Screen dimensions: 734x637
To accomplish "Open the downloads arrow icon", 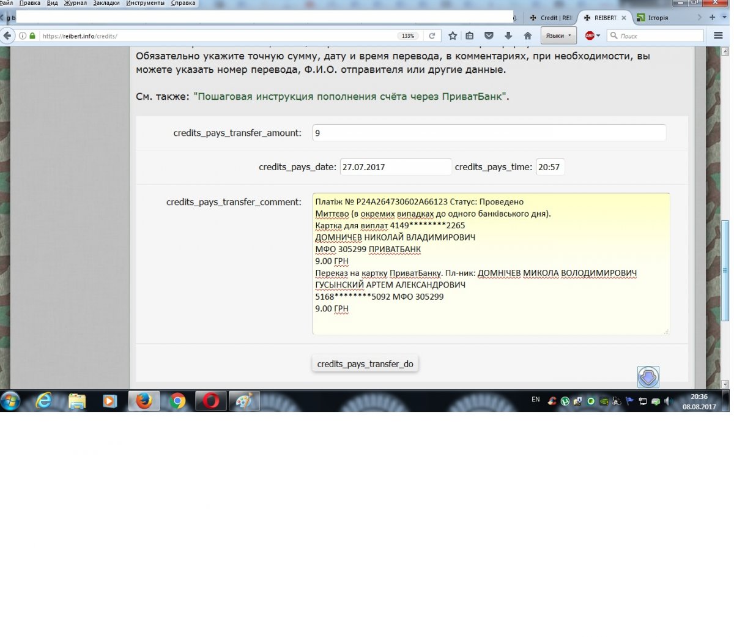I will (x=508, y=36).
